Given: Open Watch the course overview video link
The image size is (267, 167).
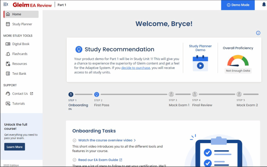Looking at the screenshot, I should 105,141.
